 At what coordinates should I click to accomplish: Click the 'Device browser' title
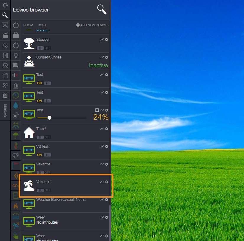click(x=31, y=10)
